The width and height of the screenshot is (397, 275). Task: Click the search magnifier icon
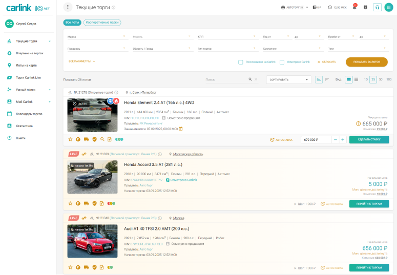[x=250, y=80]
